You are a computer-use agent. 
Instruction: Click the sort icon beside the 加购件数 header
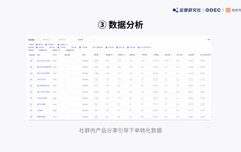coord(136,55)
